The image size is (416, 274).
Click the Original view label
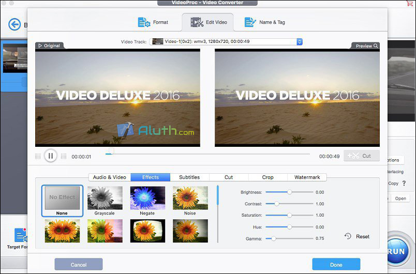coord(49,45)
